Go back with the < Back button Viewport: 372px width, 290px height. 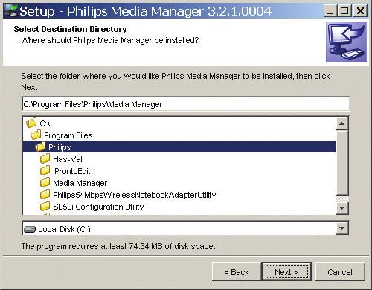coord(237,272)
